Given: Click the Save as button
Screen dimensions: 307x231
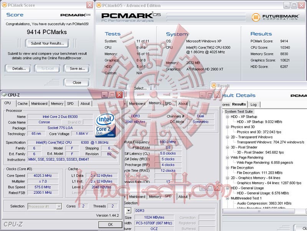Looking at the screenshot, I should point(77,69).
